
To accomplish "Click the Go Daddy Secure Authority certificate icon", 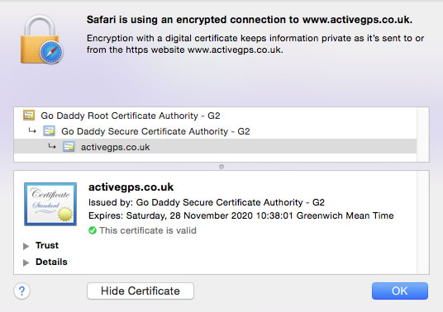I will tap(49, 131).
